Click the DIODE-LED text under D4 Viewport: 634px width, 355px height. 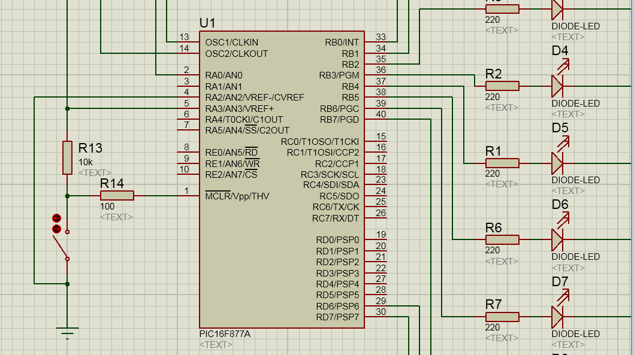point(576,104)
